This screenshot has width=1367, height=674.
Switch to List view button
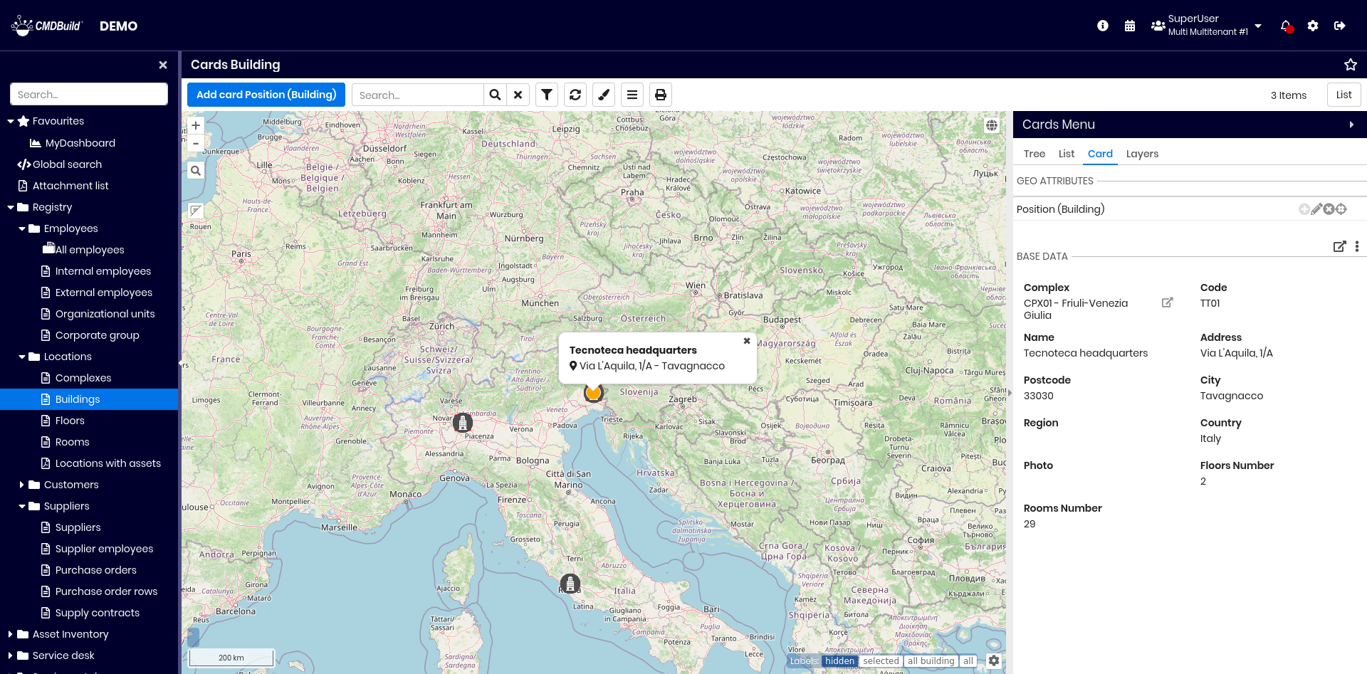(x=1344, y=95)
